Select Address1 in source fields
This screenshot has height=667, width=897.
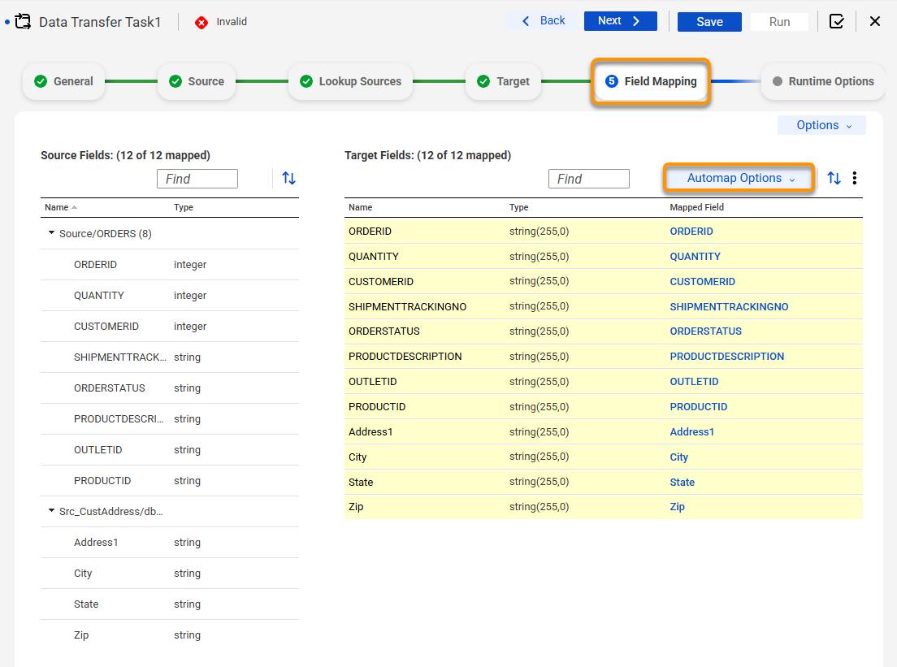click(x=170, y=543)
